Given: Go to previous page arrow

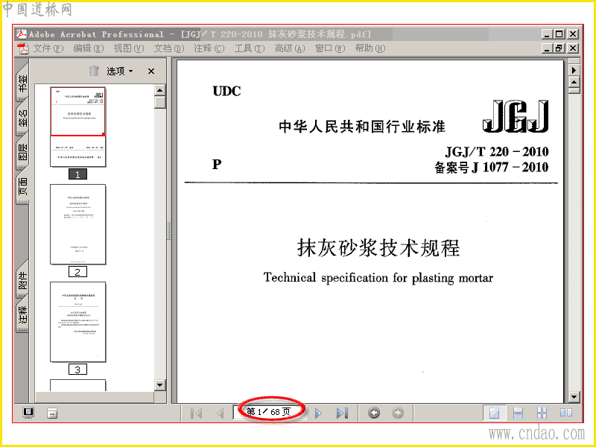Looking at the screenshot, I should (220, 413).
